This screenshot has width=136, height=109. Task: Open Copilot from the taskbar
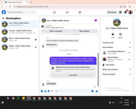click(8, 98)
